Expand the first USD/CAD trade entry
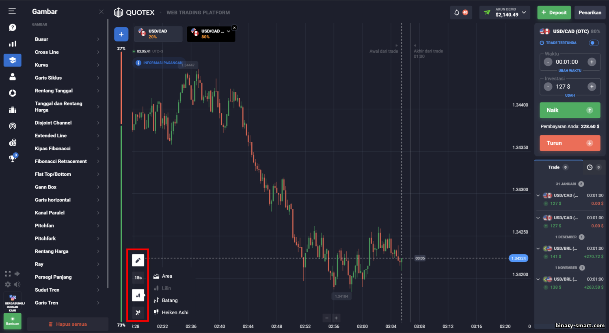This screenshot has height=333, width=609. (x=538, y=195)
